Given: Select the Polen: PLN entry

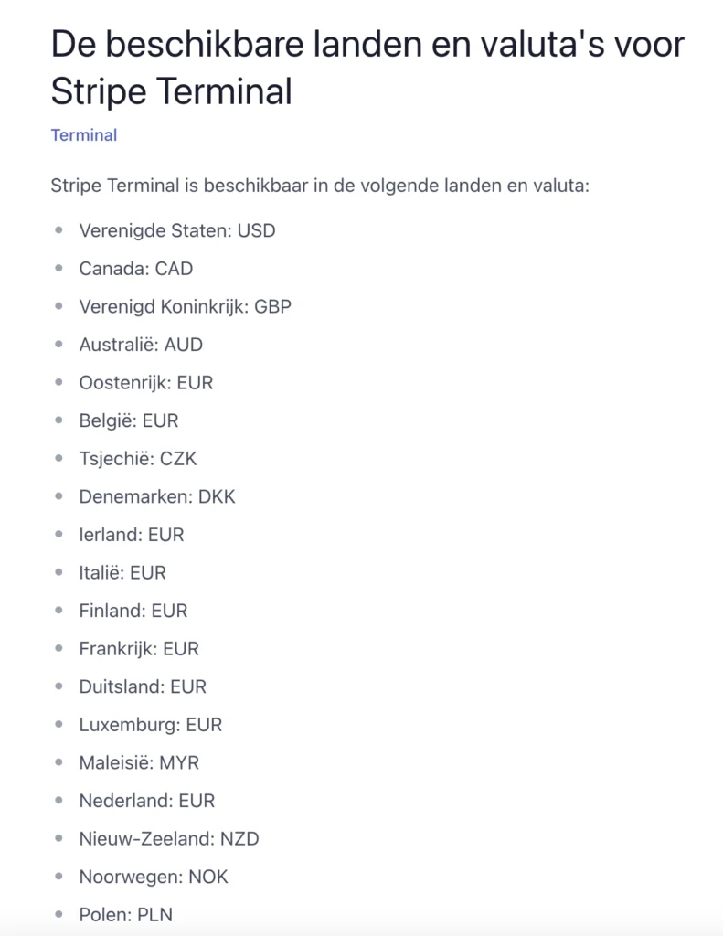Looking at the screenshot, I should [125, 914].
